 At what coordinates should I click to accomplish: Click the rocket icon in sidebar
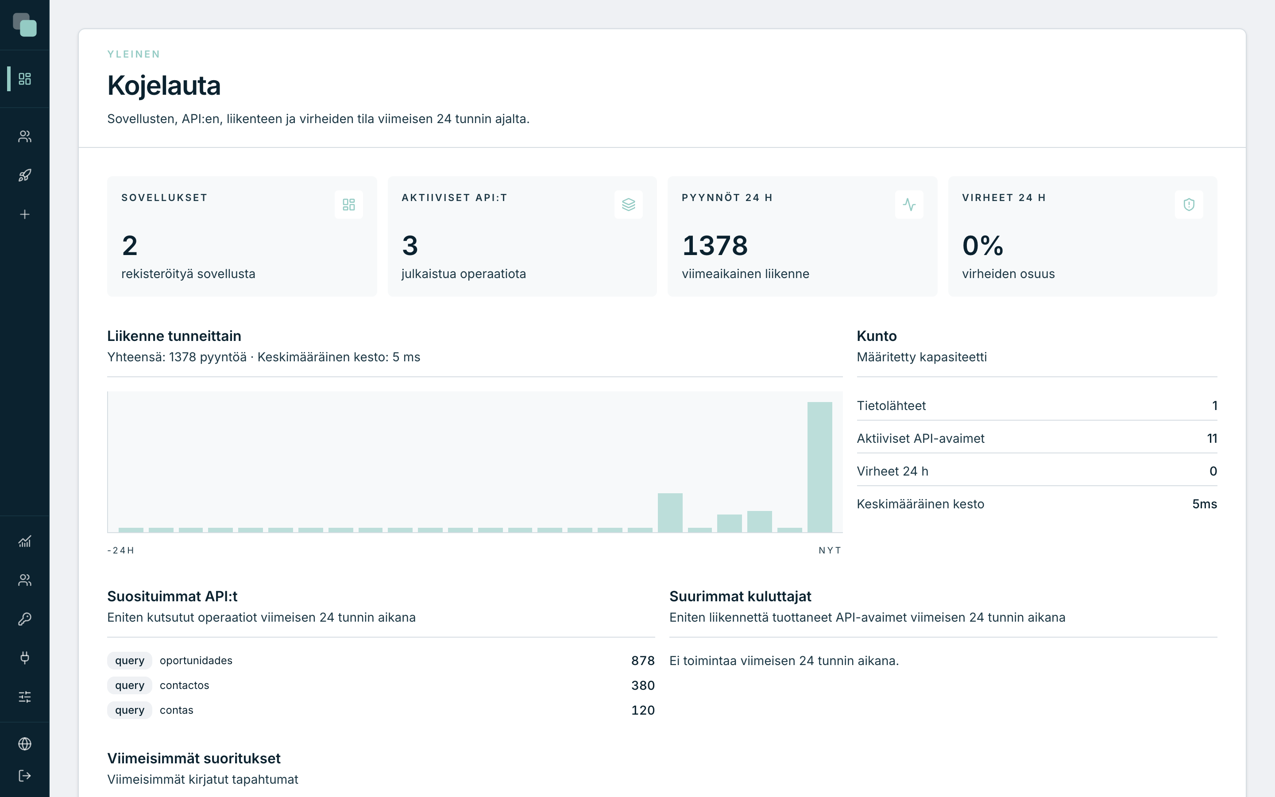tap(25, 175)
